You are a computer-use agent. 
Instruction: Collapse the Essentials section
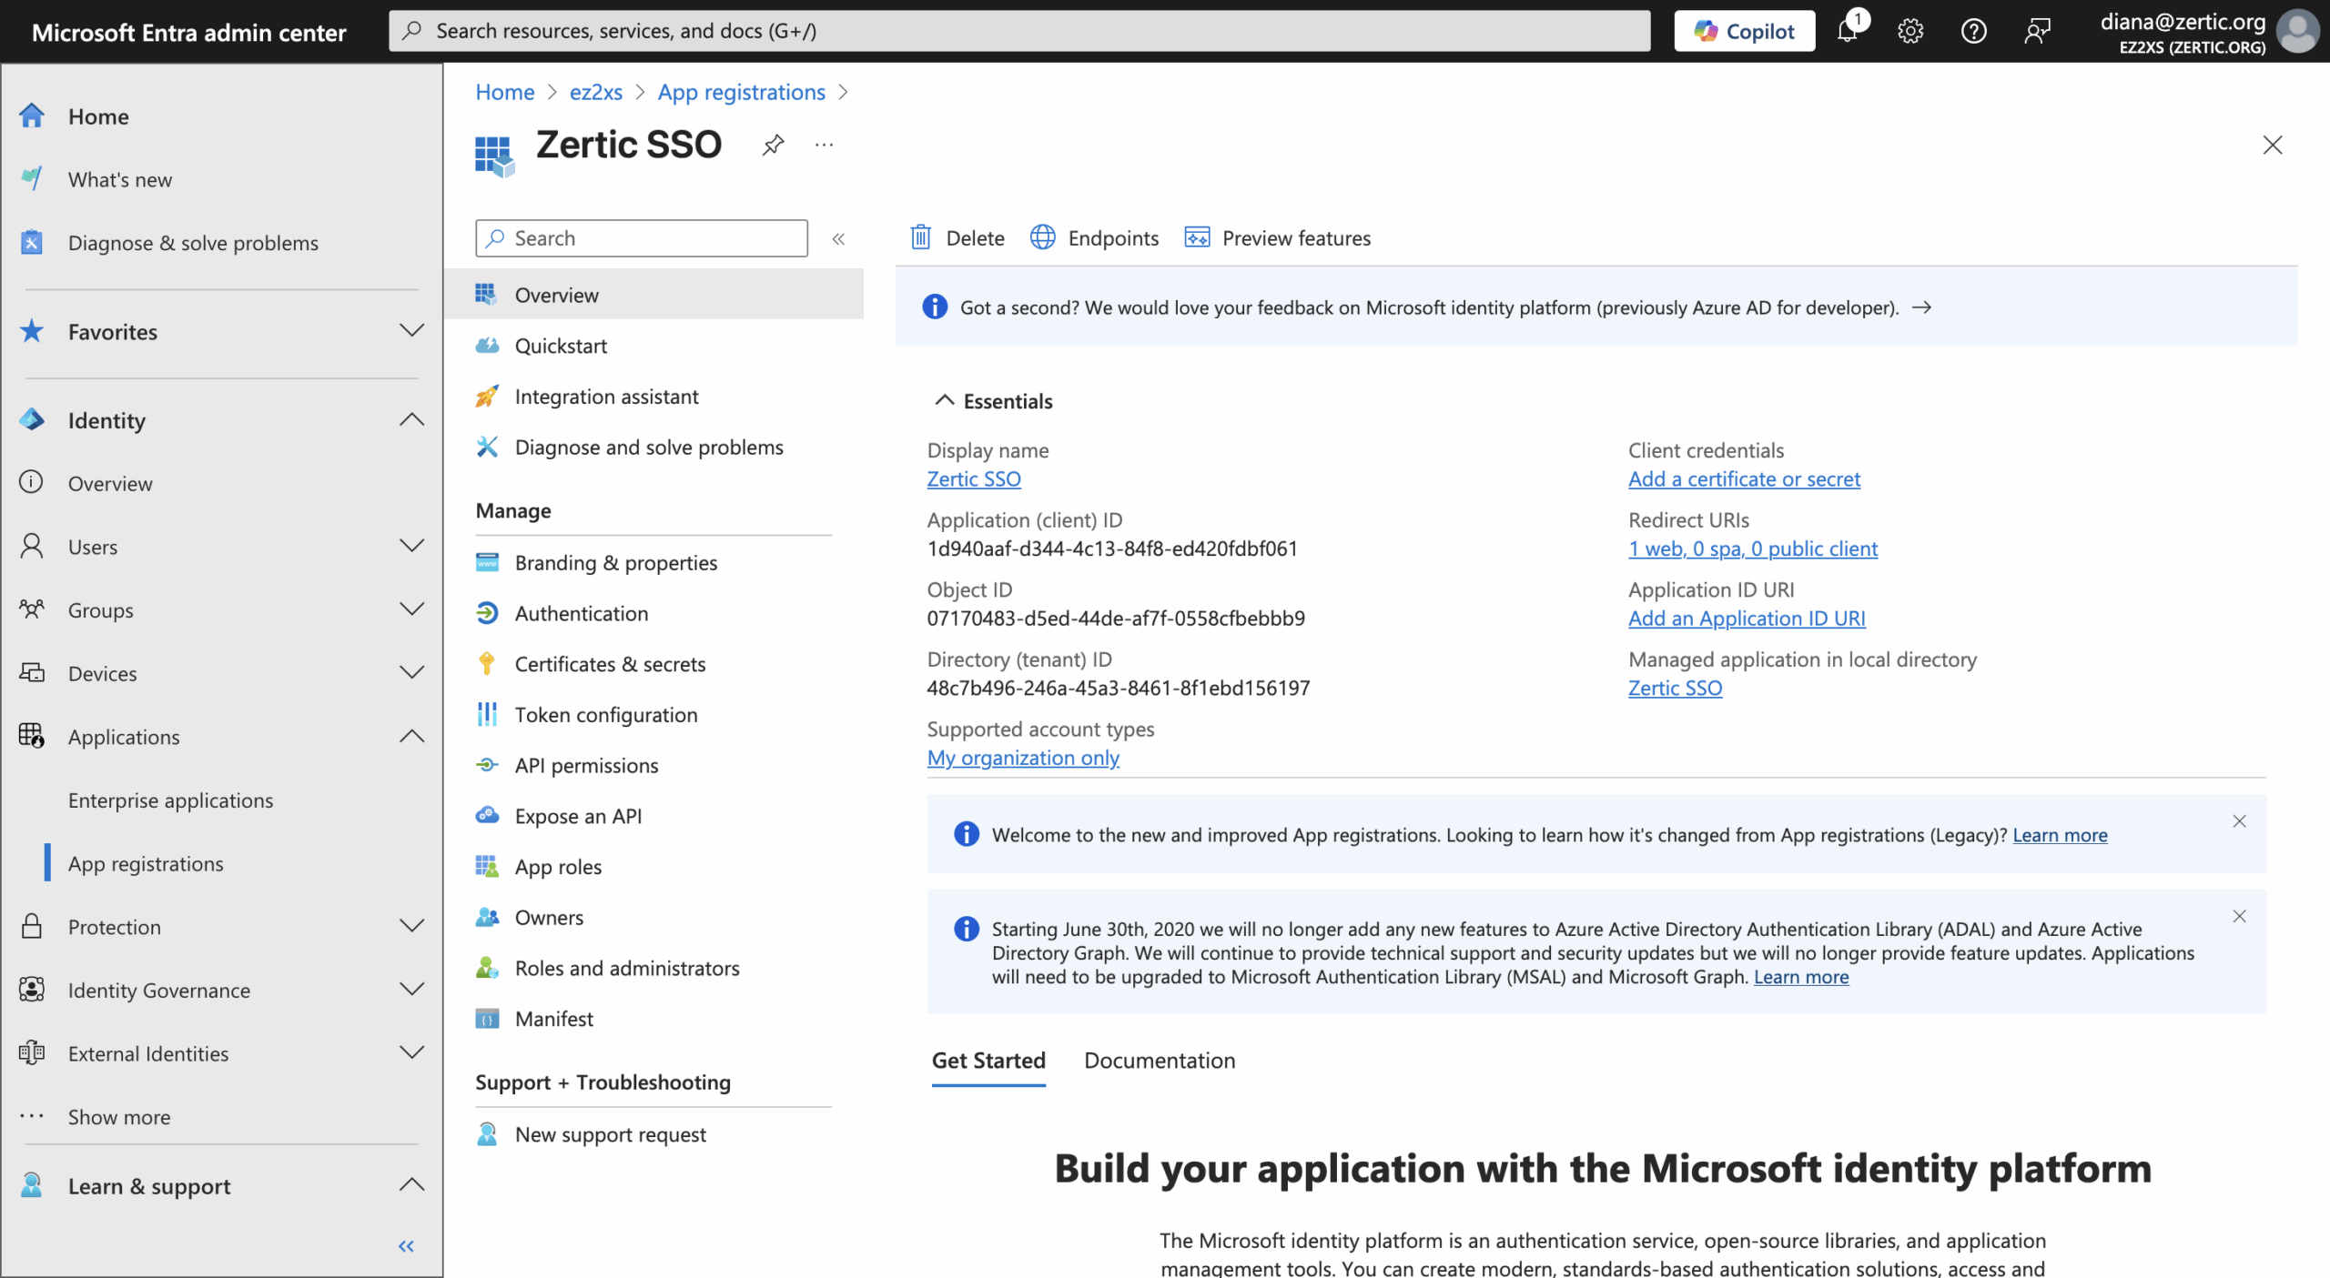[x=945, y=400]
